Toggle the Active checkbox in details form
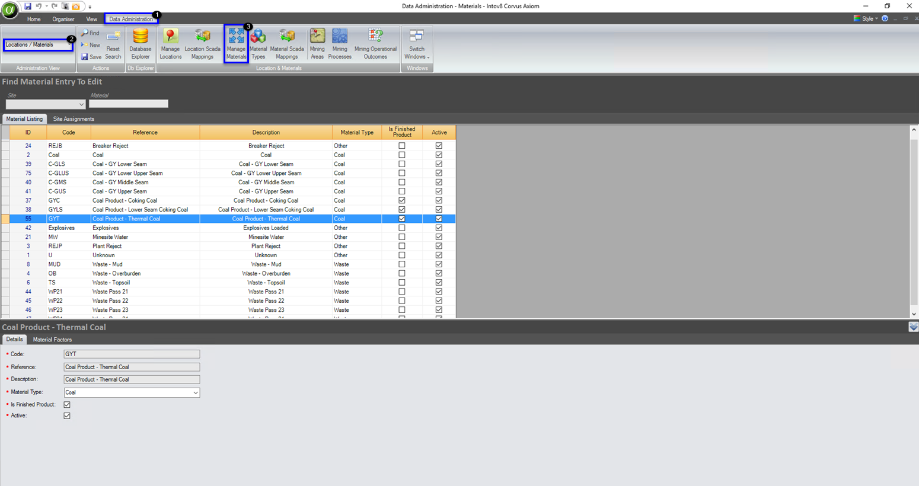The width and height of the screenshot is (919, 486). coord(67,416)
